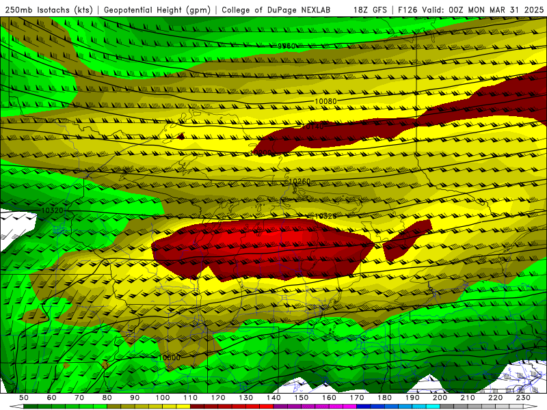Click the 10260 height contour label

pyautogui.click(x=299, y=181)
